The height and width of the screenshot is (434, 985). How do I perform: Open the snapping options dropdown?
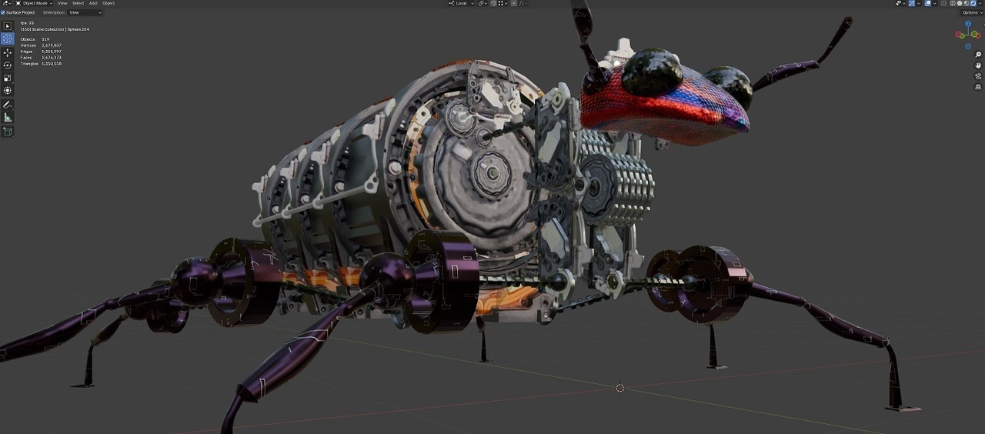tap(504, 3)
